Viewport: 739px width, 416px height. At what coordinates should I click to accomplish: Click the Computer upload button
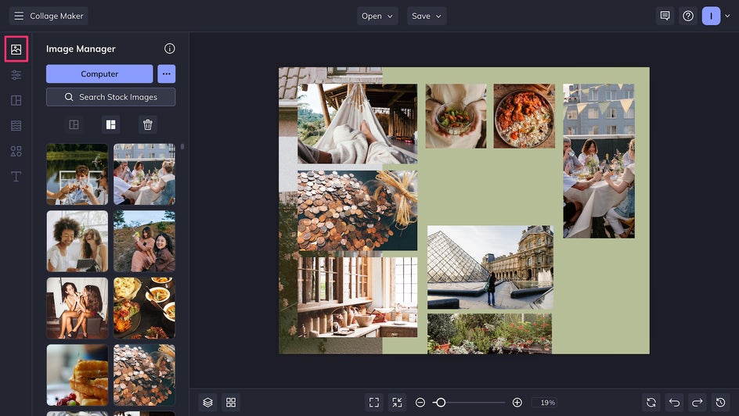tap(99, 74)
